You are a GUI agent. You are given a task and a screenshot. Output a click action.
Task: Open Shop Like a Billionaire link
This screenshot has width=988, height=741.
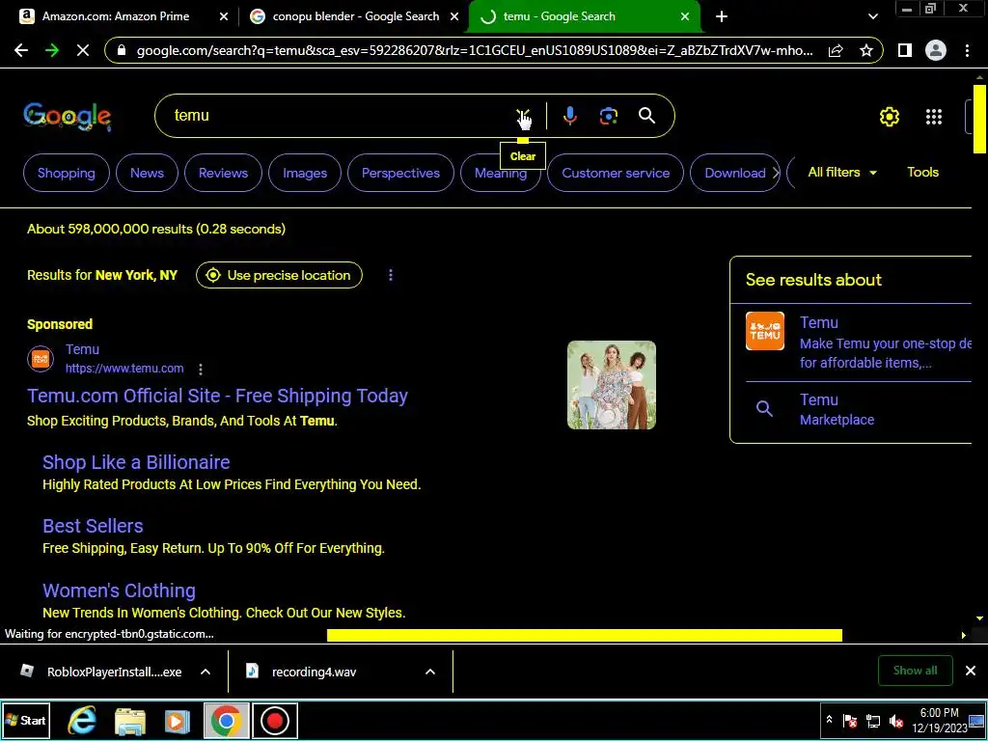pos(136,462)
